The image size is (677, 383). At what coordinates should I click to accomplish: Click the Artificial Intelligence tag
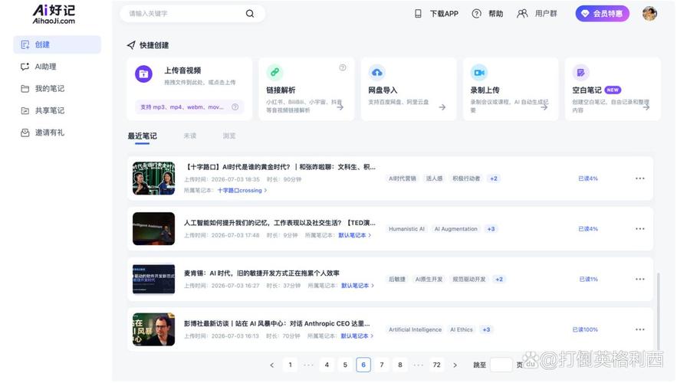click(415, 329)
